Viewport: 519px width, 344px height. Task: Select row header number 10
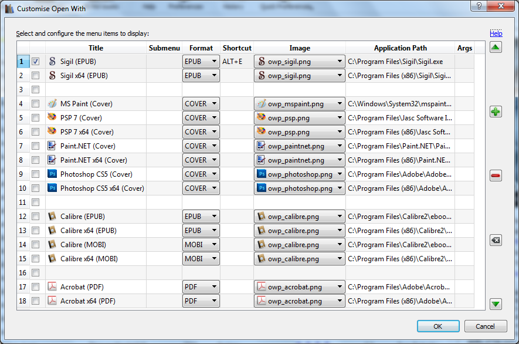pos(23,188)
